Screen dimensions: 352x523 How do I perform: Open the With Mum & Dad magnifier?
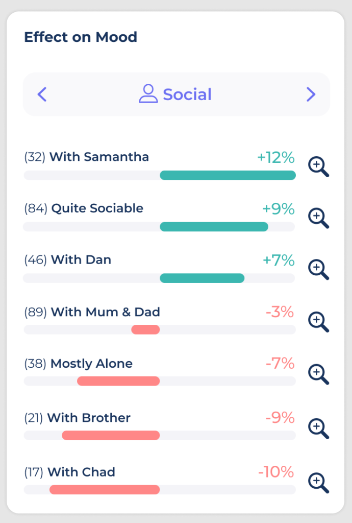pyautogui.click(x=318, y=322)
